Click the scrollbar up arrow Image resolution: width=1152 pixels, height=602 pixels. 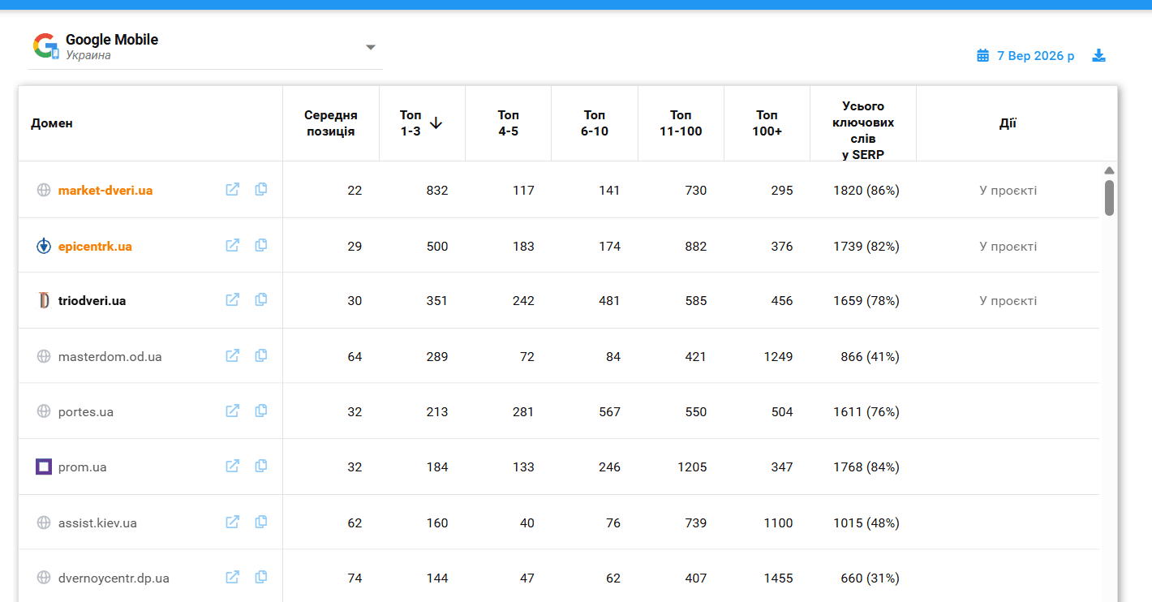point(1109,170)
